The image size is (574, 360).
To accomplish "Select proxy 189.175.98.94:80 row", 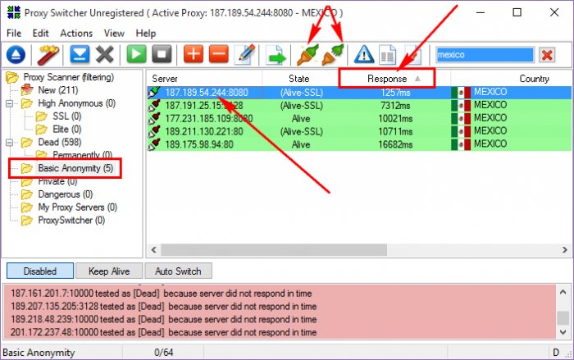I will point(359,144).
